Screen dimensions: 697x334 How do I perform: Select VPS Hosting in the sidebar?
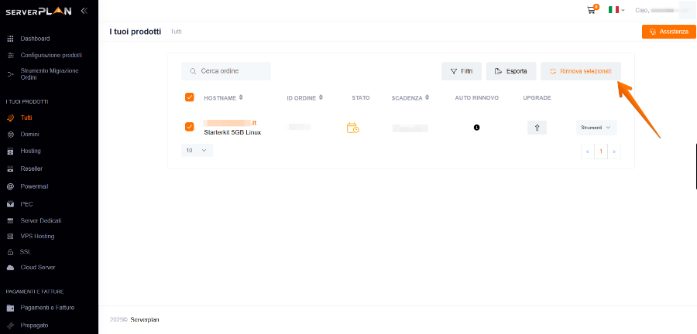pyautogui.click(x=37, y=236)
